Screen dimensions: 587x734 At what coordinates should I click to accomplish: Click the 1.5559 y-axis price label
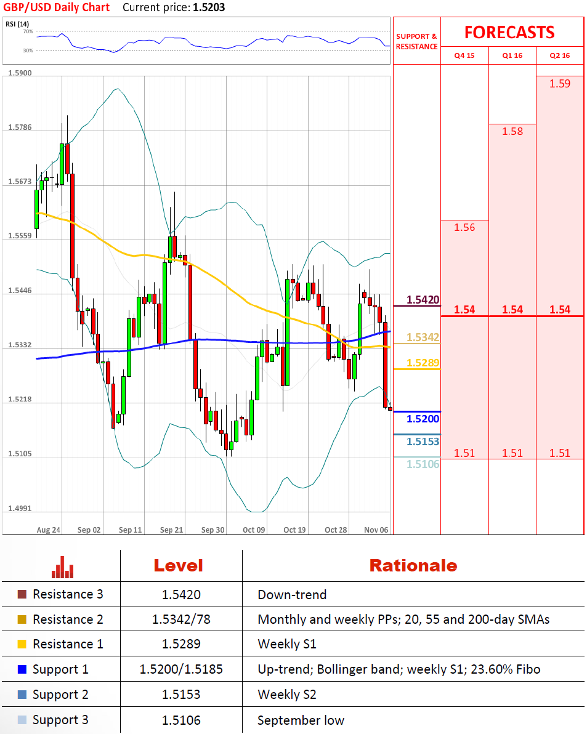pos(20,236)
